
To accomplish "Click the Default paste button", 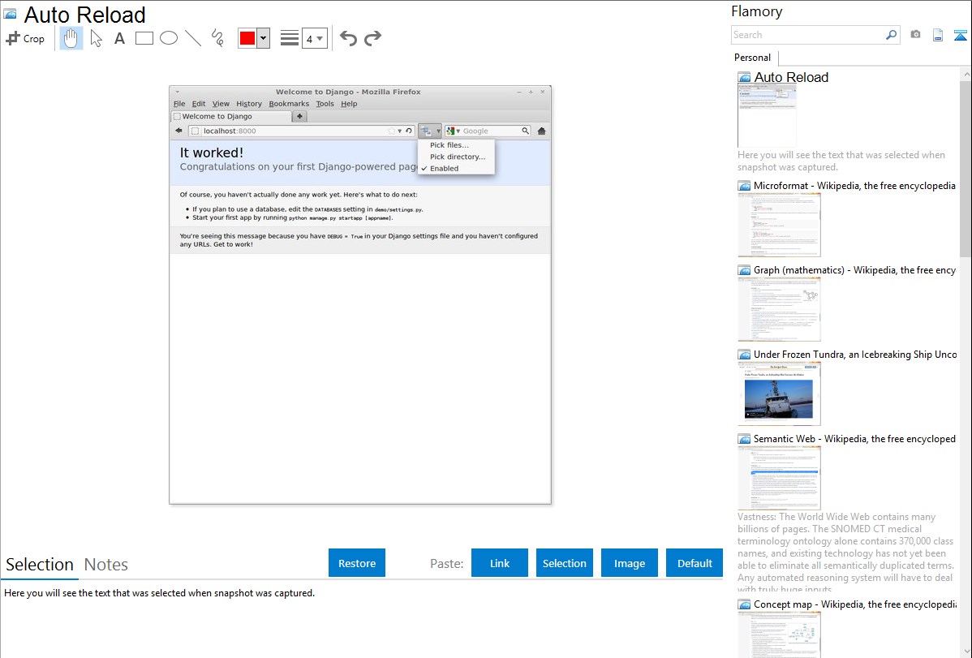I will (x=695, y=562).
